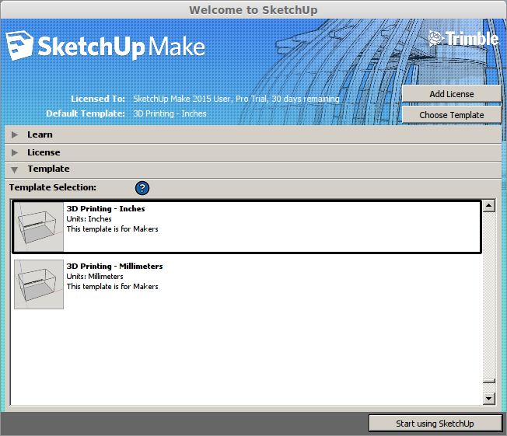Open the Learn panel header
Image resolution: width=507 pixels, height=436 pixels.
(253, 134)
